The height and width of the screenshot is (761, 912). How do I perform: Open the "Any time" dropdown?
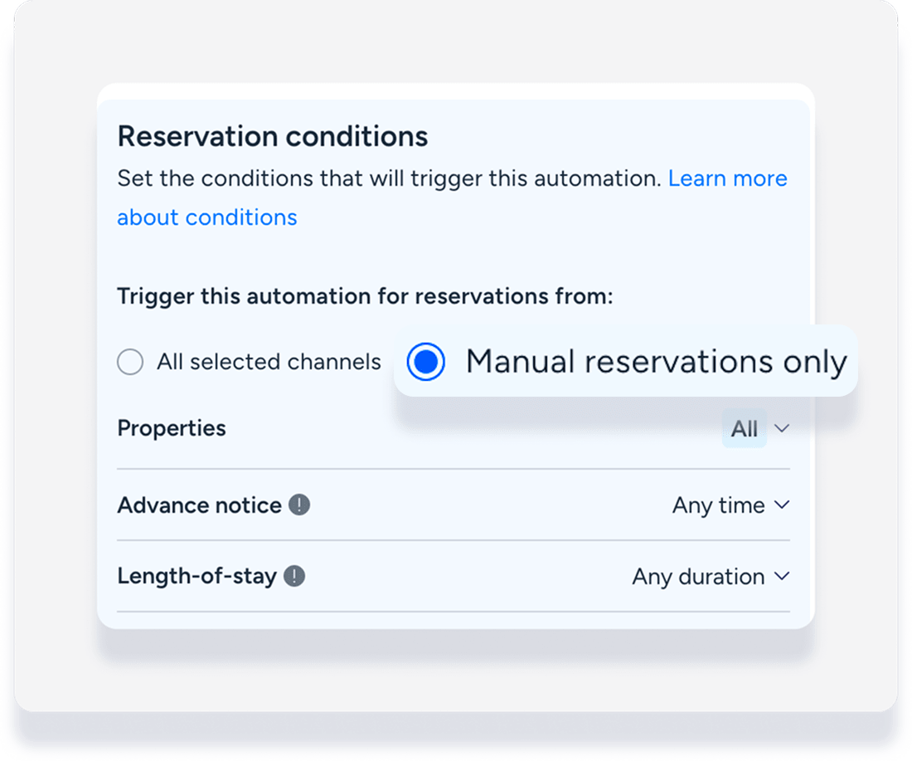[x=718, y=505]
